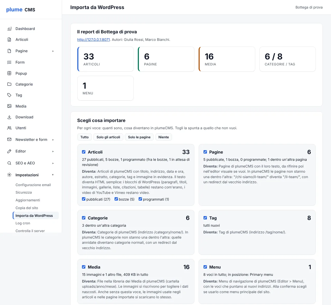331x305 pixels.
Task: Click the Categorie folder icon
Action: click(x=9, y=84)
